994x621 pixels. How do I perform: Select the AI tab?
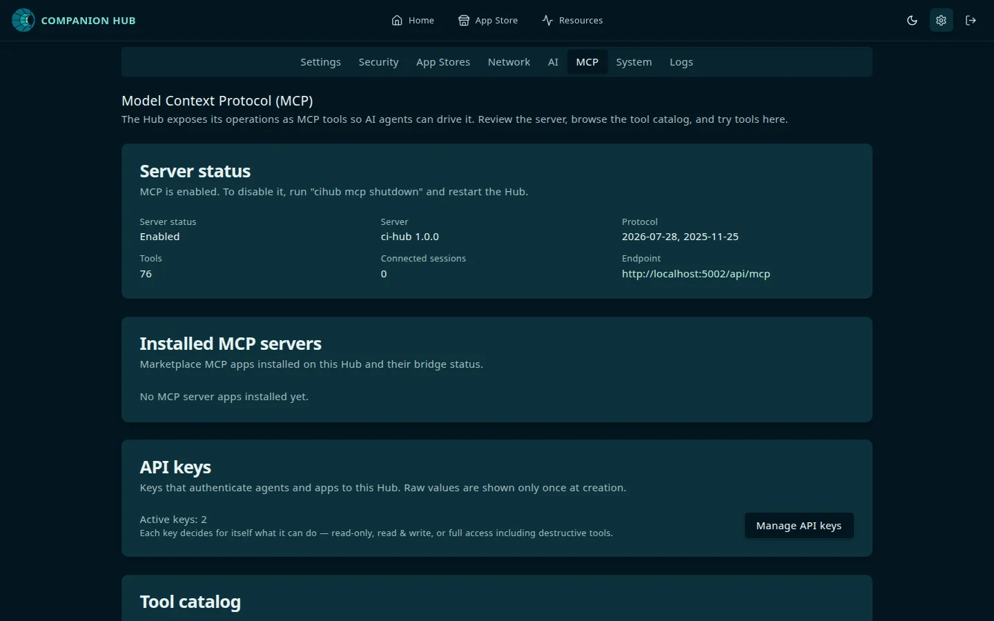[x=553, y=62]
